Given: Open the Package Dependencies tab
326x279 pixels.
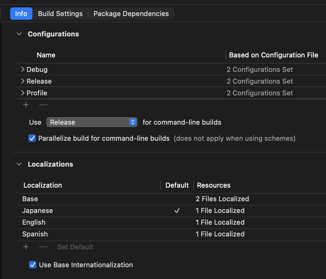Looking at the screenshot, I should coord(131,14).
